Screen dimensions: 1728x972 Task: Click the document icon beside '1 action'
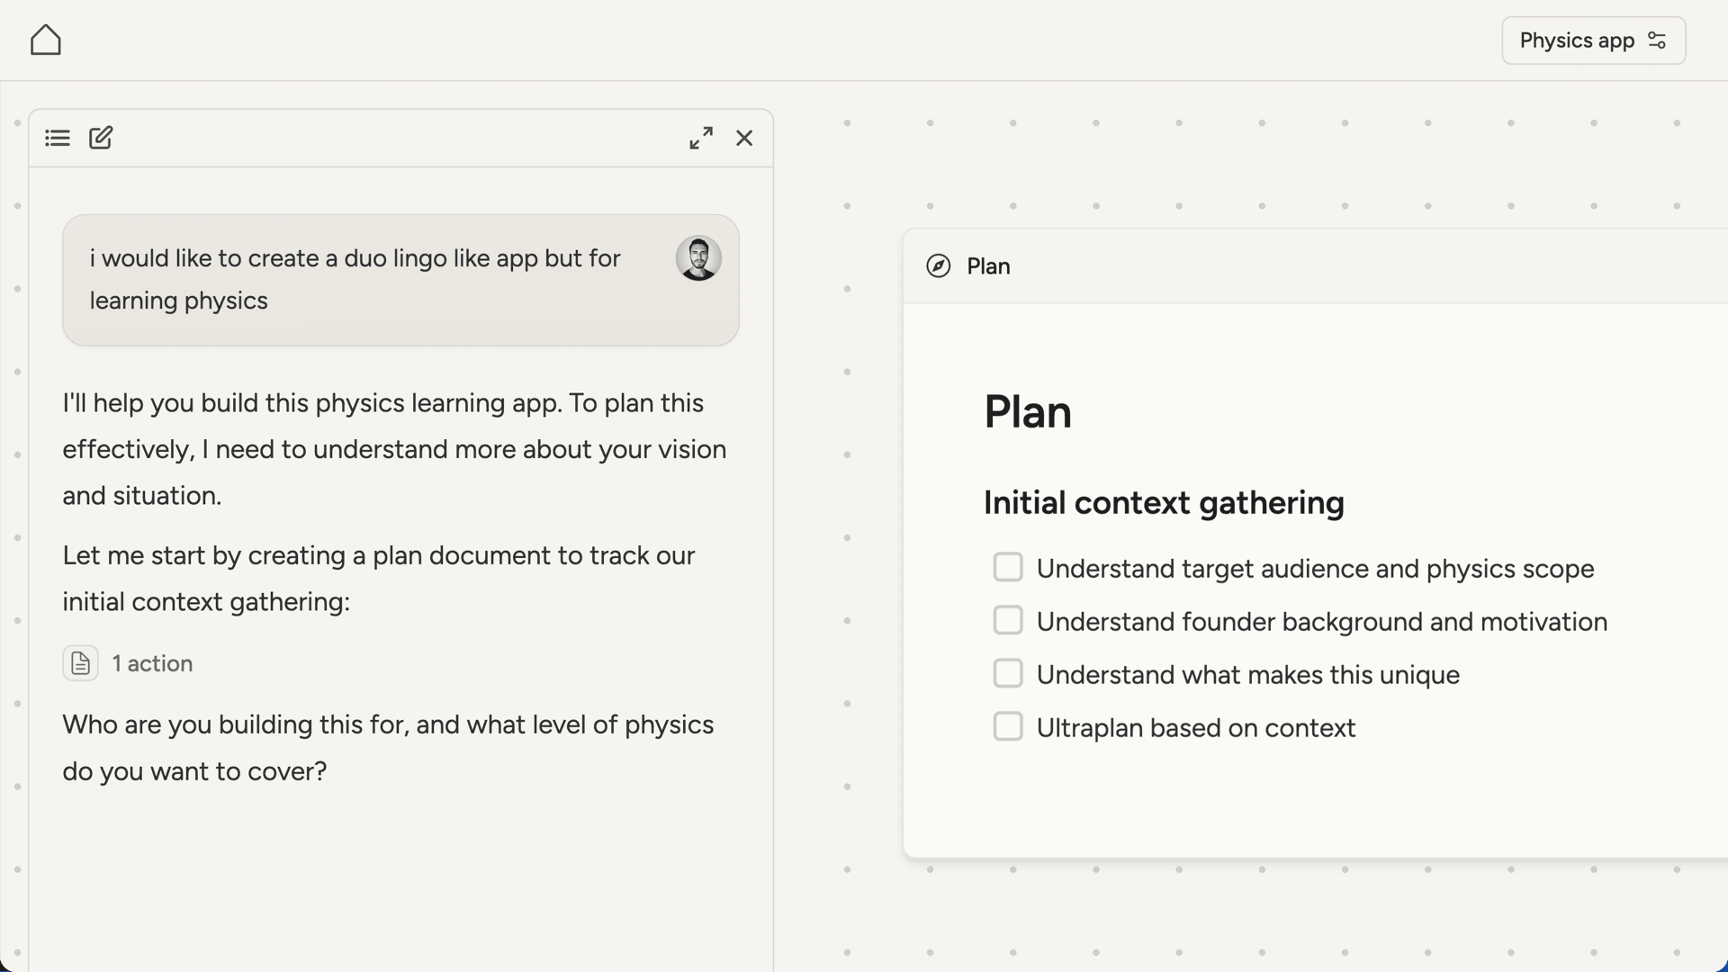80,663
